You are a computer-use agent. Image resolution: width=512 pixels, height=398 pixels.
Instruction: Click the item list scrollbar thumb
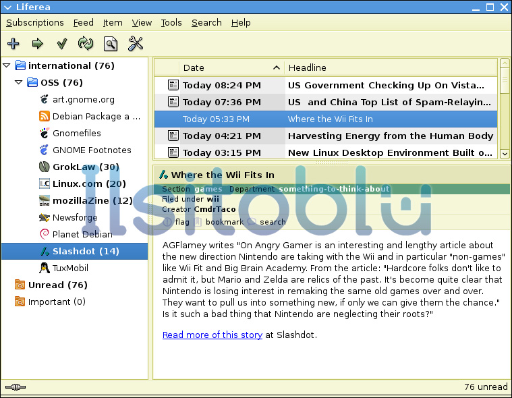505,80
